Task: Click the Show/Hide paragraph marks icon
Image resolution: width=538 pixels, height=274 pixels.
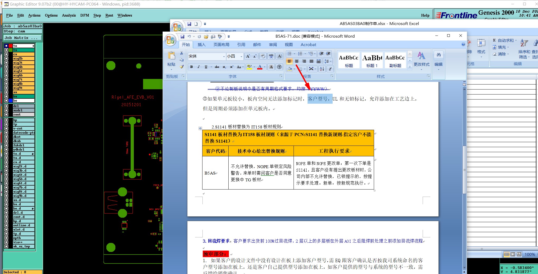Action: pyautogui.click(x=330, y=69)
